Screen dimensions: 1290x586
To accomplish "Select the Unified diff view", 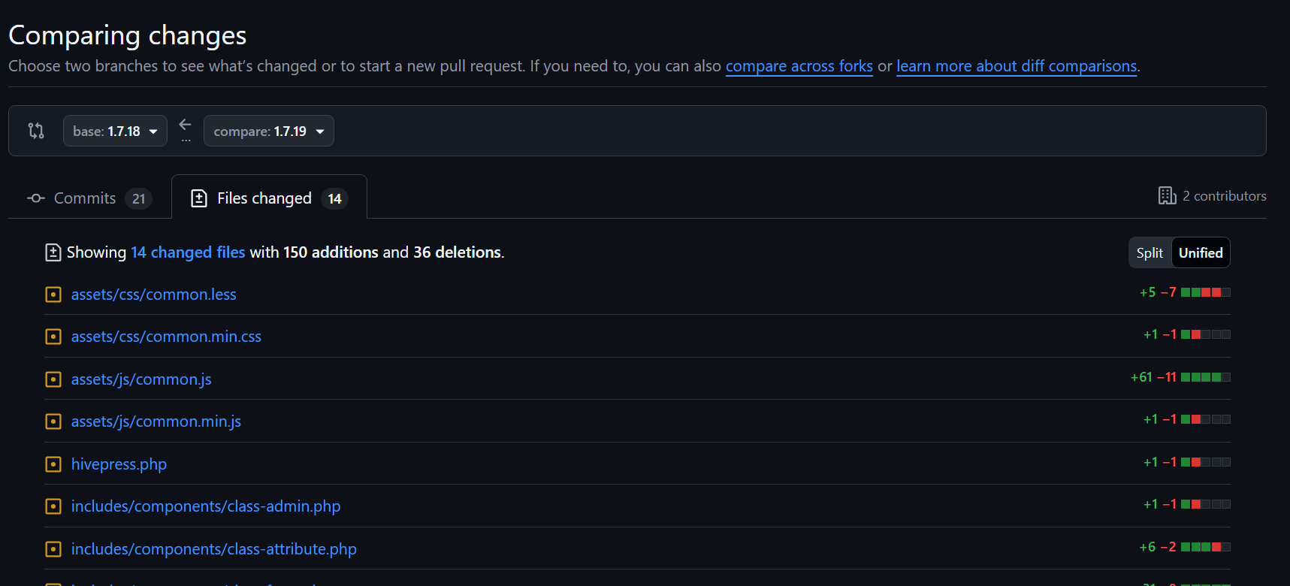I will click(x=1201, y=253).
